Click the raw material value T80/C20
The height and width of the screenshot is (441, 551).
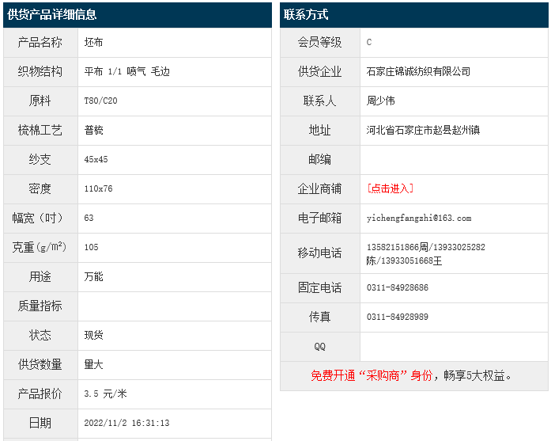point(100,101)
